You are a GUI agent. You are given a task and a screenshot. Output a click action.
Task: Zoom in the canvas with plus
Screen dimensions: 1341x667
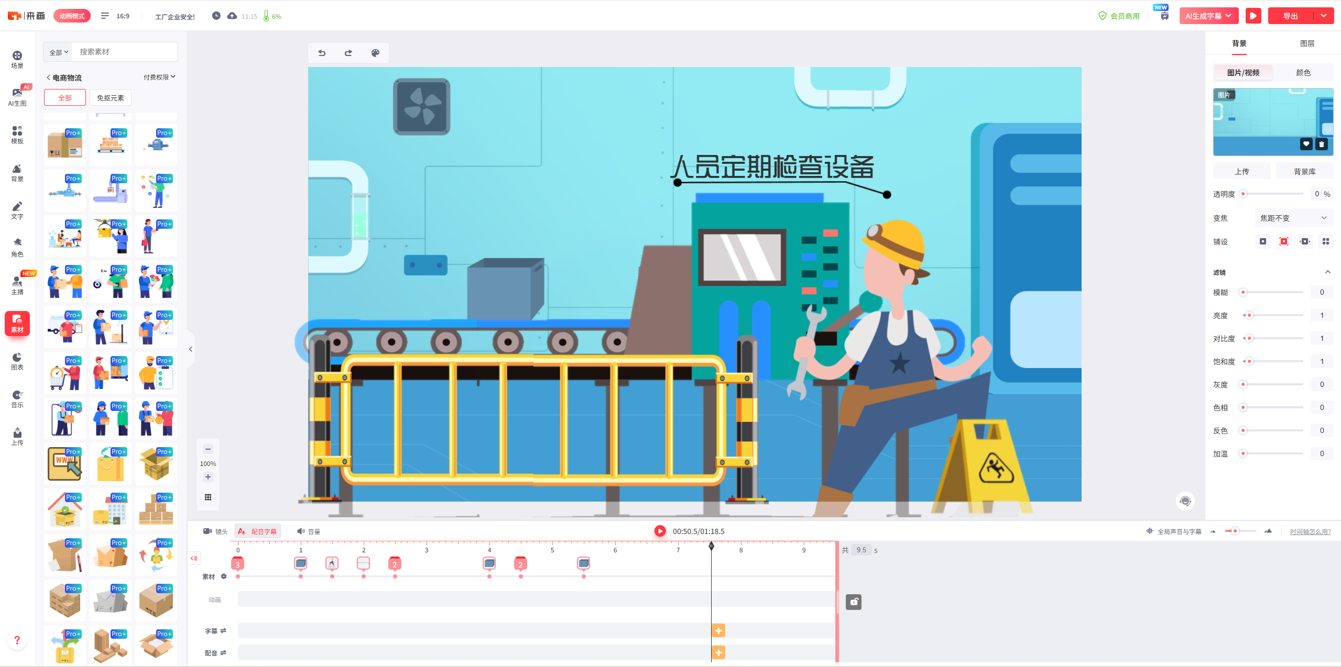point(208,477)
